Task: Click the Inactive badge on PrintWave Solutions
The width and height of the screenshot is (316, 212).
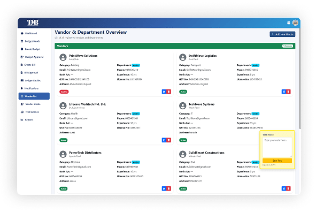Action: (64, 92)
